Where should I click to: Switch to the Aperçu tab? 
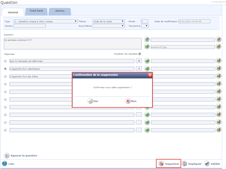pos(60,11)
